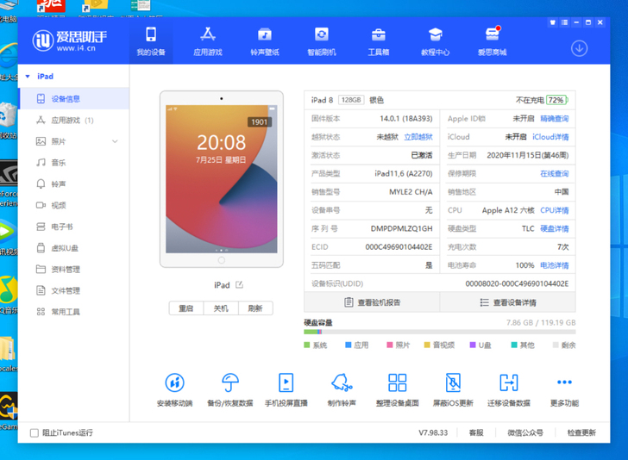Open 文件管理 in sidebar
The width and height of the screenshot is (628, 460).
pyautogui.click(x=74, y=290)
